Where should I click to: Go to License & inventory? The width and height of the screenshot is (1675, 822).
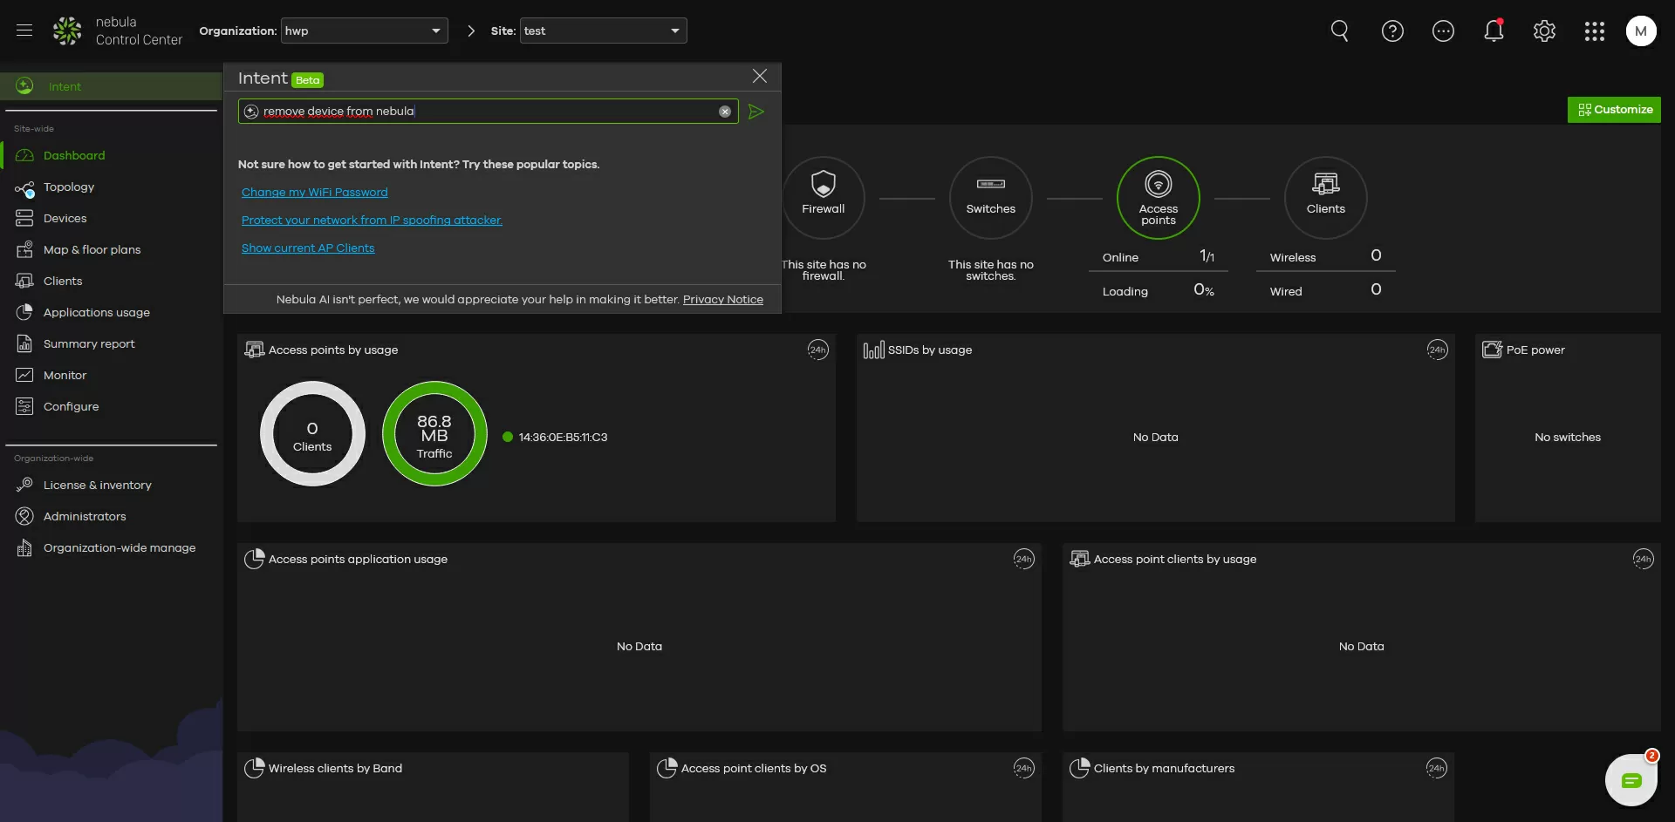pyautogui.click(x=97, y=485)
